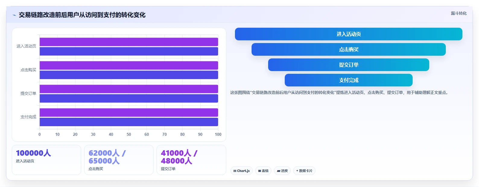Click the purple chart bar for 提交订单
479x187 pixels.
point(129,89)
